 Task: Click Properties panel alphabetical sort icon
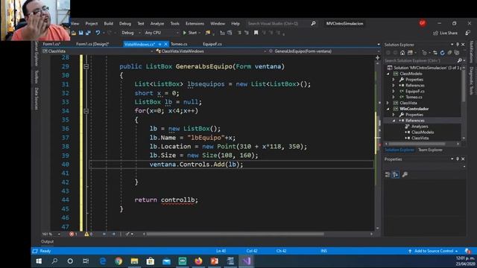[x=395, y=174]
